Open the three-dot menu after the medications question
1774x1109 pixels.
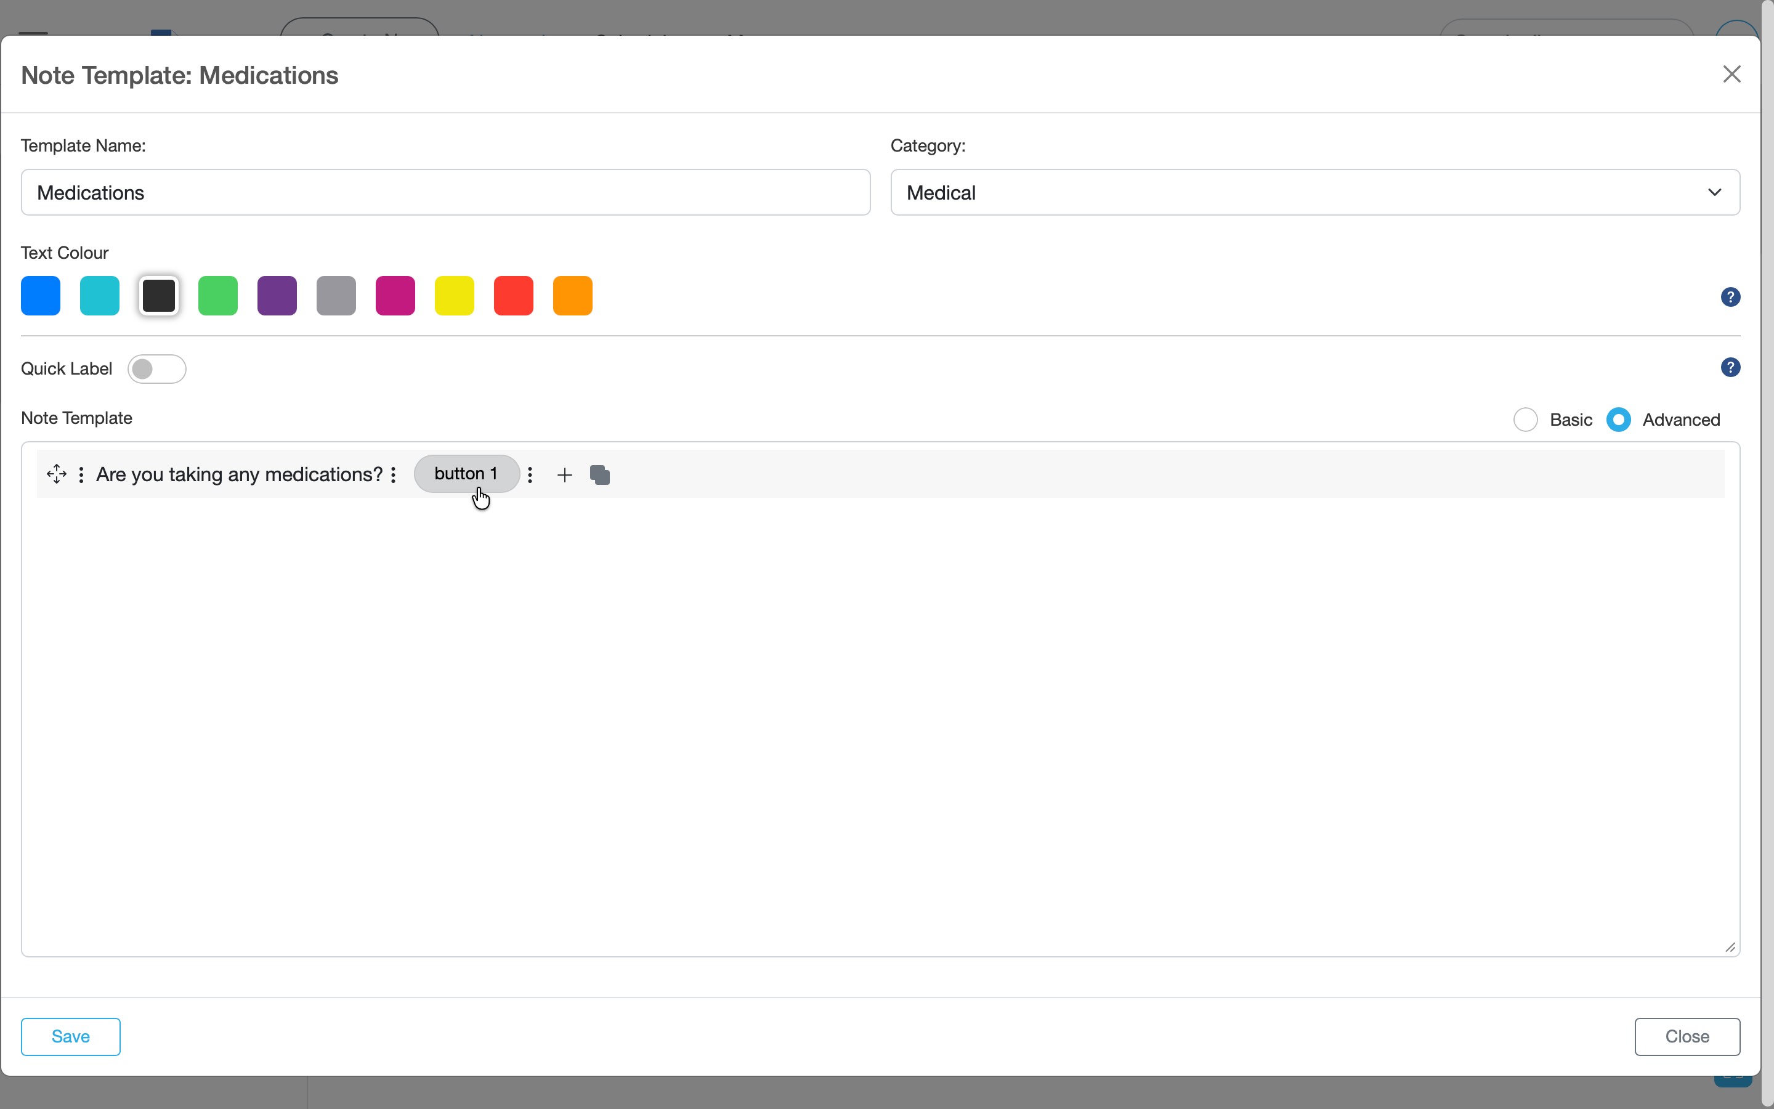(394, 474)
